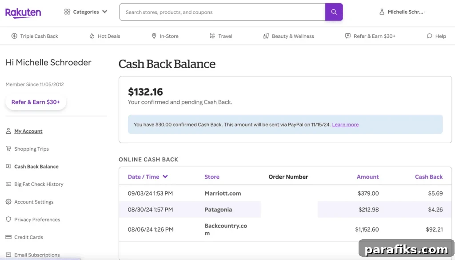This screenshot has width=455, height=260.
Task: Click the 08/30/24 1:57 PM date cell
Action: [x=150, y=209]
